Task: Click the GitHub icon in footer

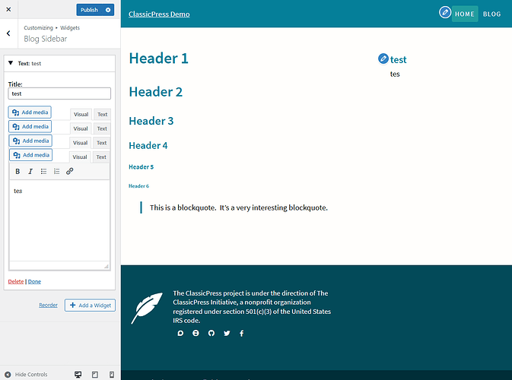Action: (x=211, y=334)
